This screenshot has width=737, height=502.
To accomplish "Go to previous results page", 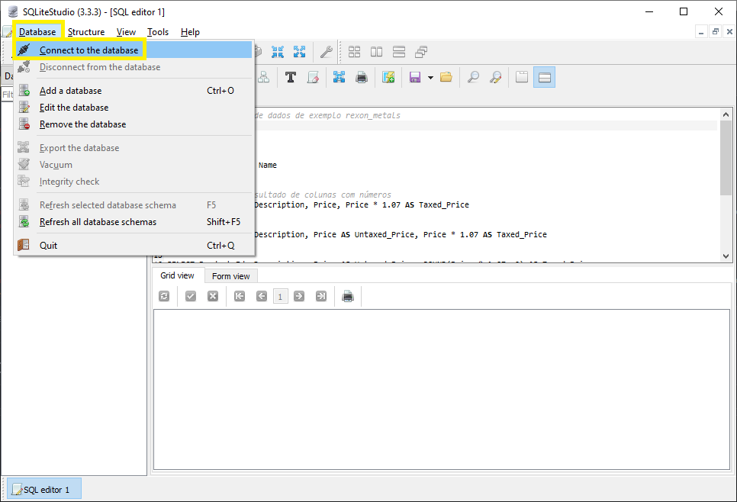I will click(262, 296).
